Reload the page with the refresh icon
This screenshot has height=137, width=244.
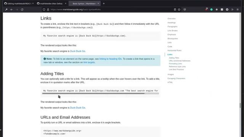[22, 10]
